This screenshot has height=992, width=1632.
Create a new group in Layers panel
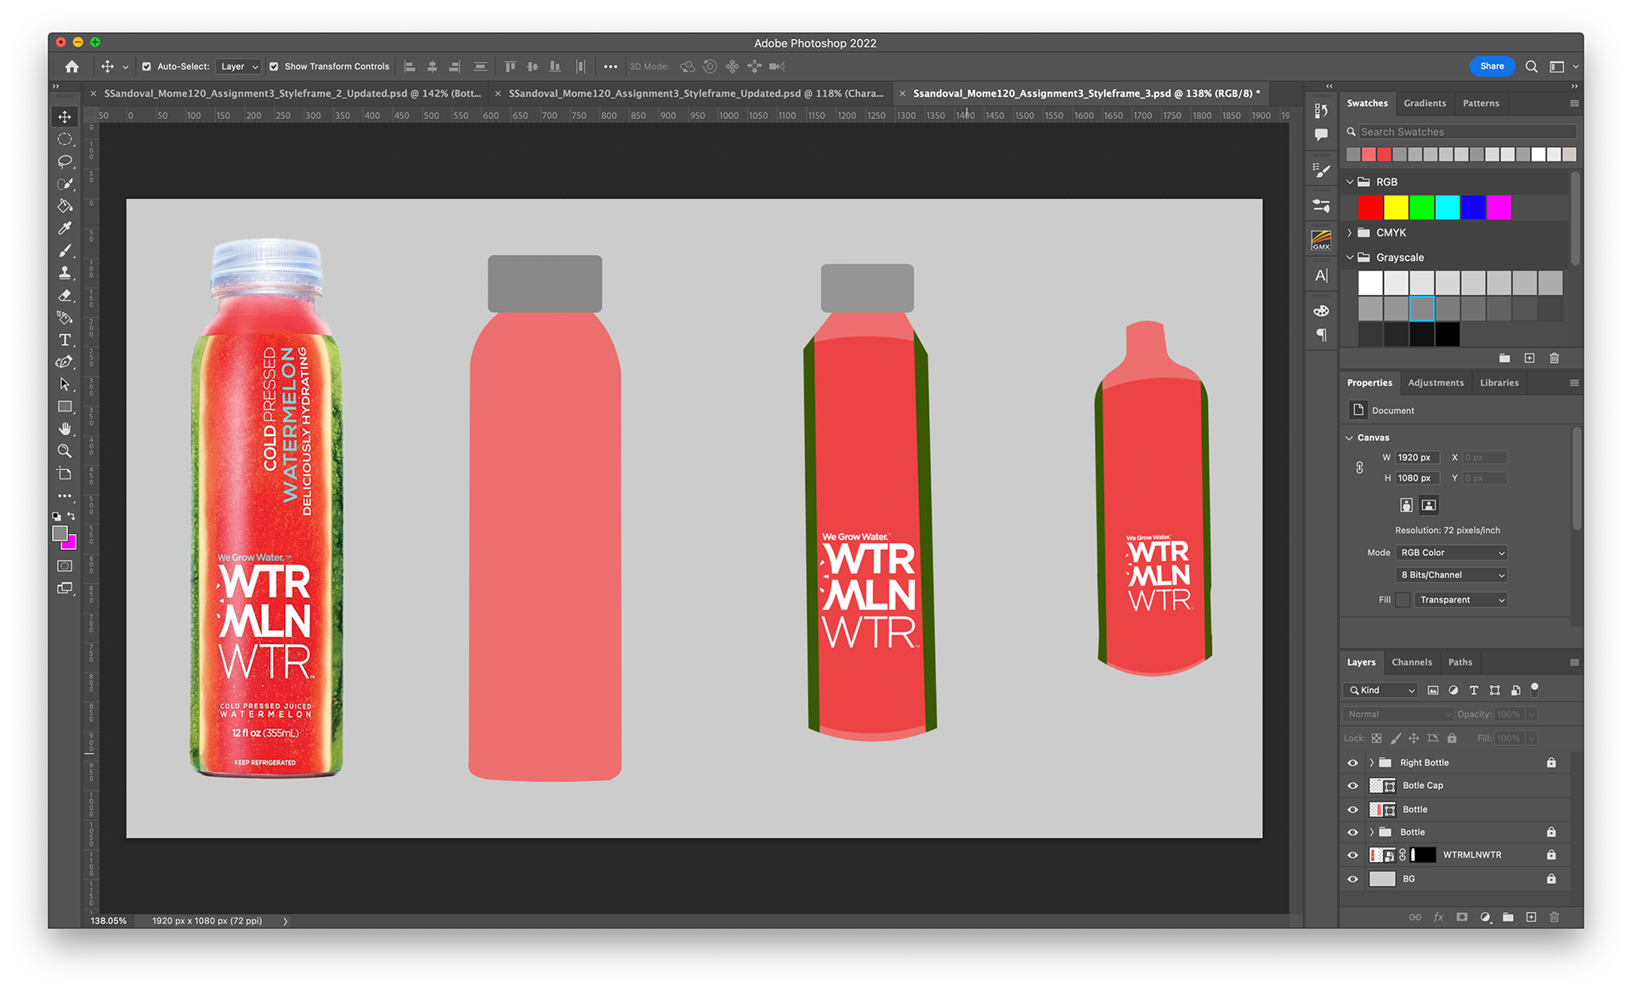pyautogui.click(x=1508, y=917)
